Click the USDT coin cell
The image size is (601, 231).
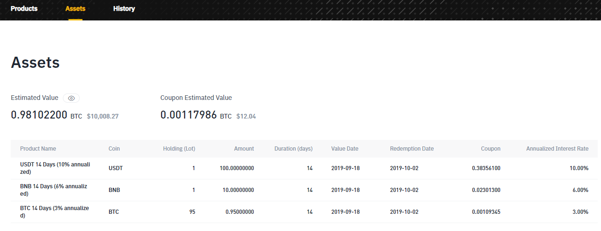[x=116, y=168]
